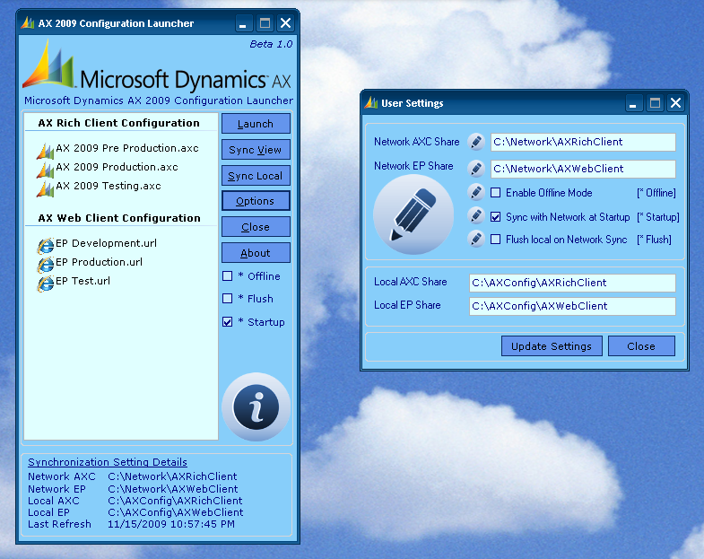Uncheck Sync with Network at Startup
704x559 pixels.
pos(495,217)
